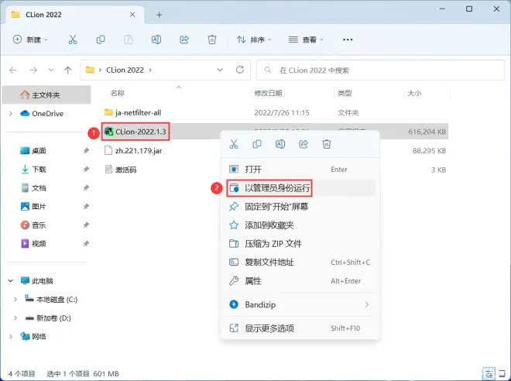Viewport: 511px width, 381px height.
Task: Choose 属性 in the context menu
Action: tap(300, 281)
